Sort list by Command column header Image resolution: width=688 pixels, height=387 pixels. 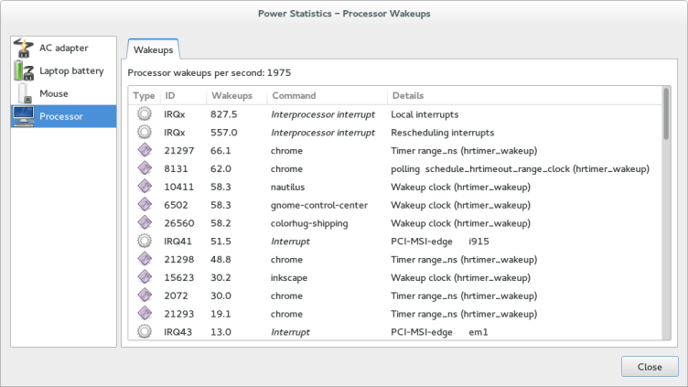(294, 96)
